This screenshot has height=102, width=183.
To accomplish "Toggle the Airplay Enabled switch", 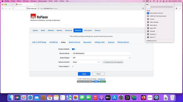I will coord(73,49).
